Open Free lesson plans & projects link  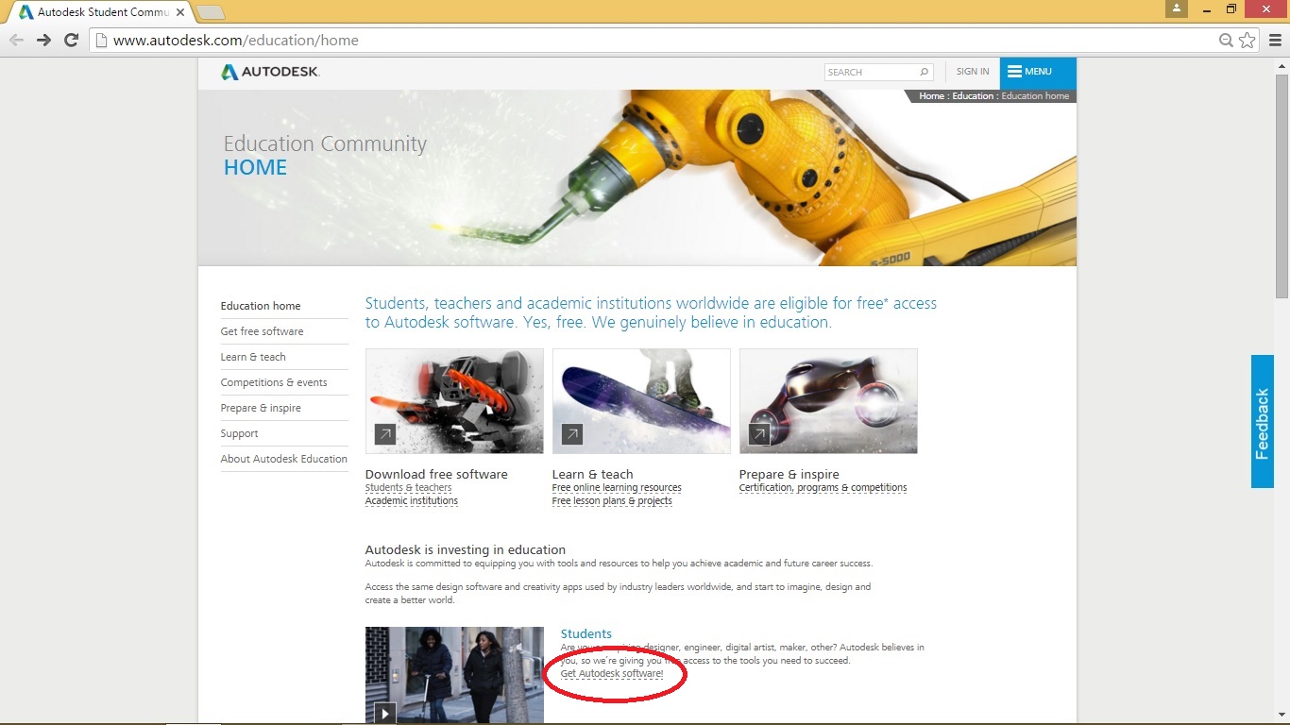(x=612, y=501)
